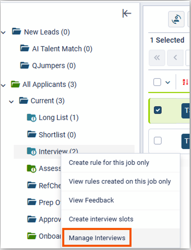Toggle the select-all header checkbox
Screen dimensions: 191x250
coord(157,82)
